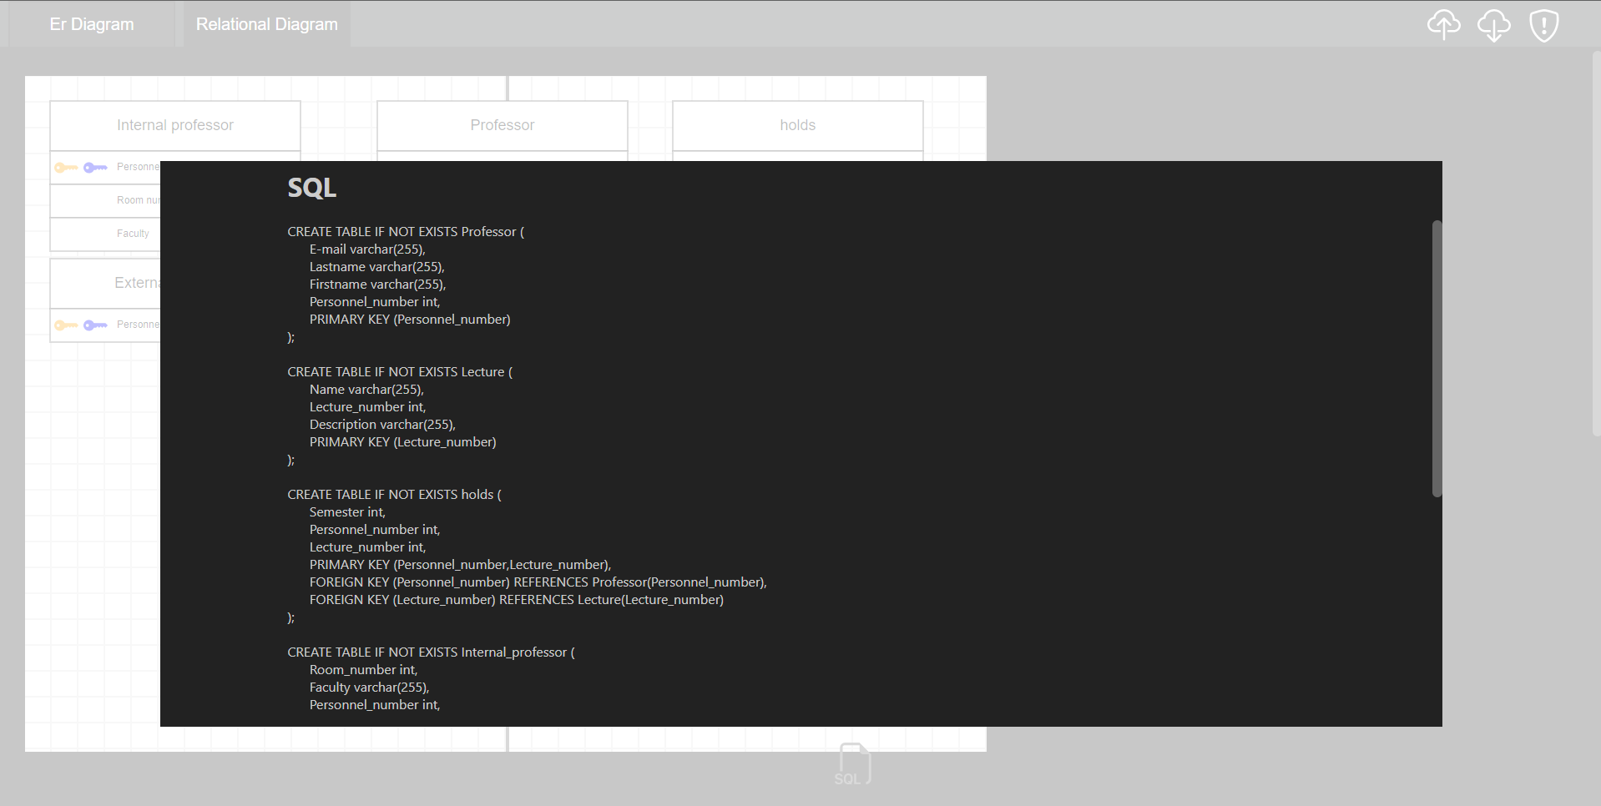Open the SQL file icon at bottom
The width and height of the screenshot is (1601, 806).
pyautogui.click(x=853, y=762)
